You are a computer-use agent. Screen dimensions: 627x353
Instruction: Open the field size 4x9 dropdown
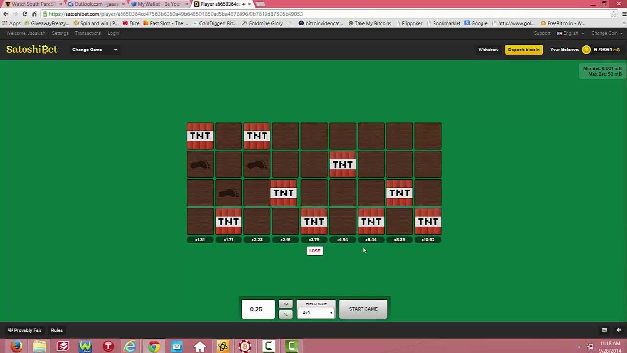[x=316, y=313]
